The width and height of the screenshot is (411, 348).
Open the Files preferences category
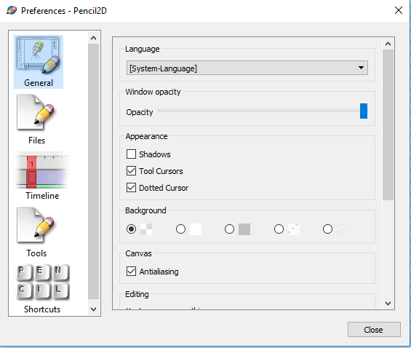point(36,119)
